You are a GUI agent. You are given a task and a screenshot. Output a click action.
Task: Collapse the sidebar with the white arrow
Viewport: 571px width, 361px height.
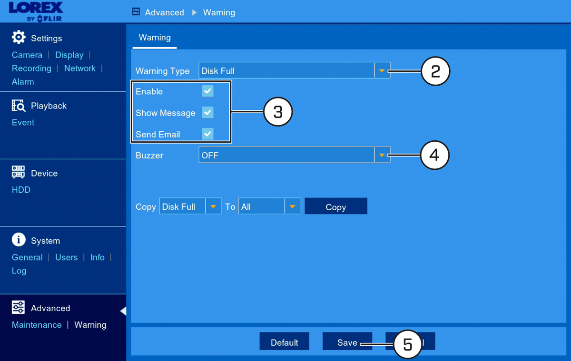point(123,311)
